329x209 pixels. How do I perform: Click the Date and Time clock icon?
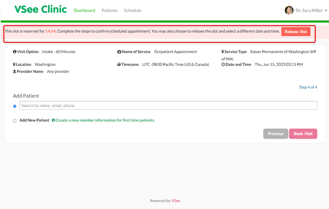click(223, 65)
